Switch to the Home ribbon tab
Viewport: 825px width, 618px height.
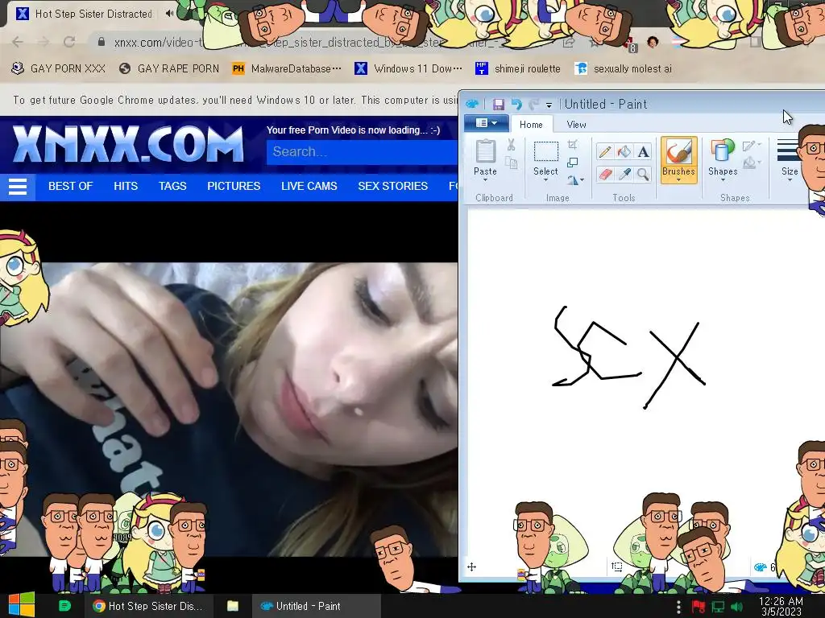[x=531, y=125]
